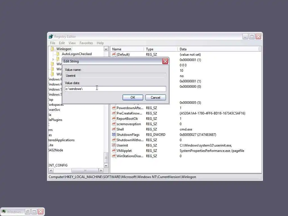Select laPlugins key in tree

coord(55,120)
